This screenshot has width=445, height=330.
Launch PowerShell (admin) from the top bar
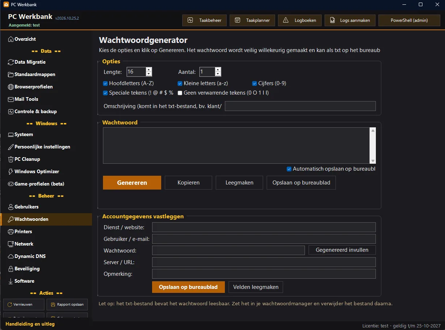point(409,20)
